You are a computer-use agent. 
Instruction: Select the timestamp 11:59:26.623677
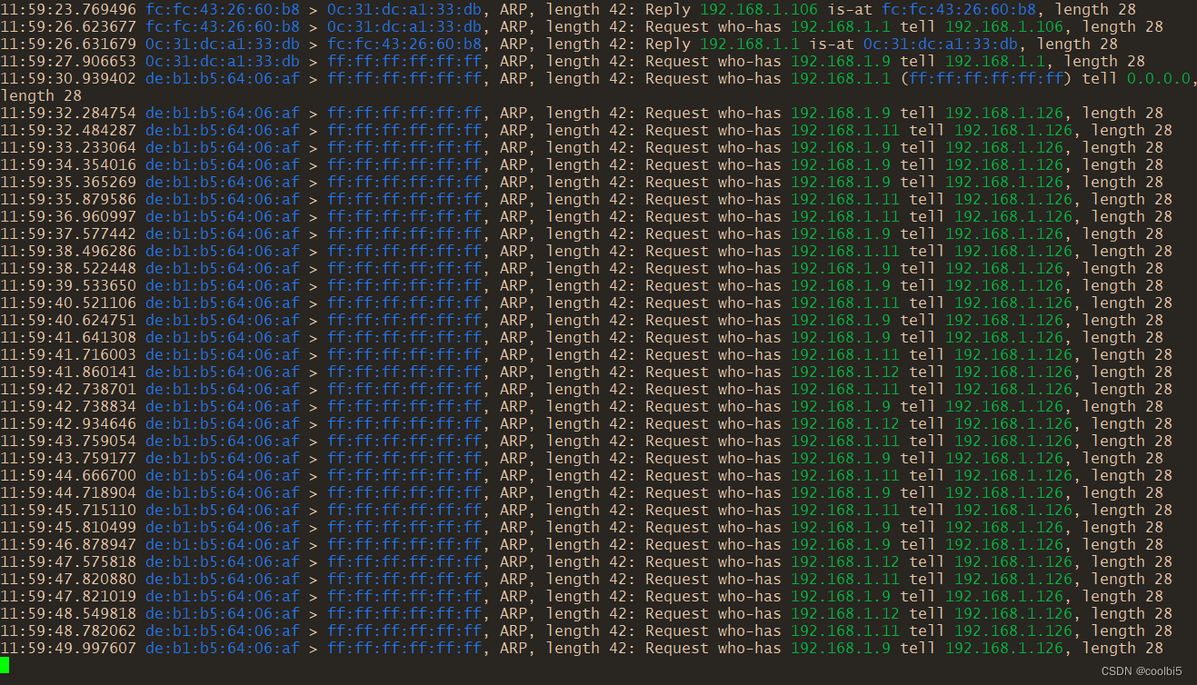[68, 27]
